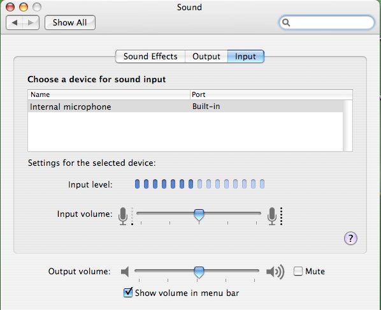Click the forward navigation arrow
Image resolution: width=381 pixels, height=310 pixels.
31,22
